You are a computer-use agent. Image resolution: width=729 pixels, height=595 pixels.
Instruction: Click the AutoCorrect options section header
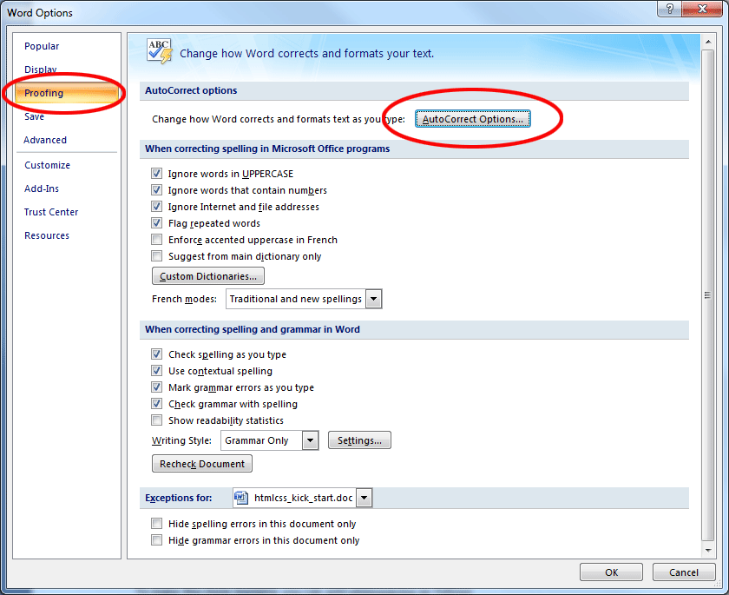point(414,90)
